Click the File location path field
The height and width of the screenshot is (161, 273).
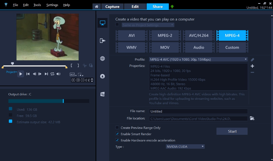pos(198,119)
